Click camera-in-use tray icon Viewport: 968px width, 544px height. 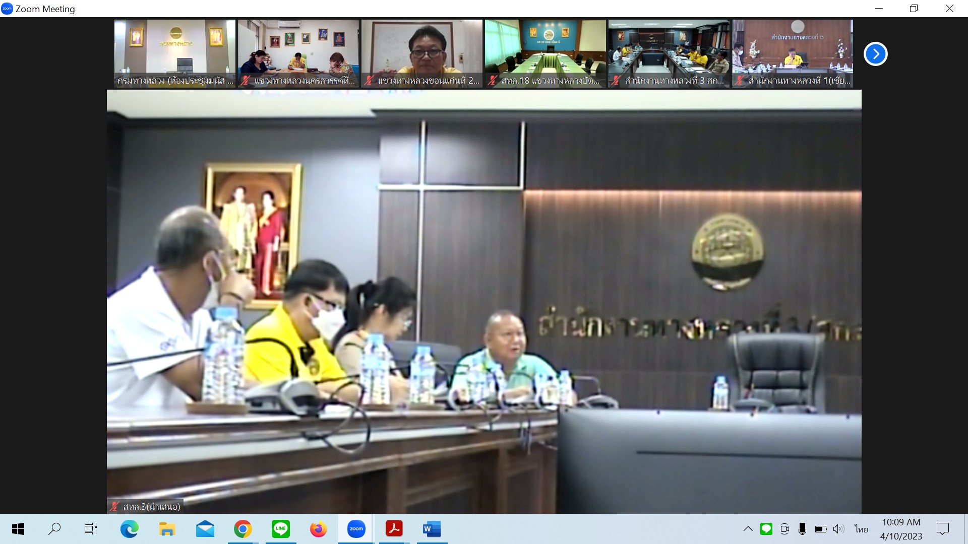784,529
